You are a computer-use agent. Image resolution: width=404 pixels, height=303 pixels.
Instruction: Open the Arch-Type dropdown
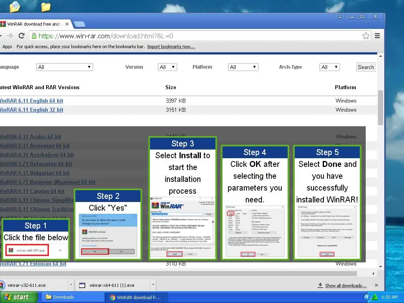[x=329, y=67]
